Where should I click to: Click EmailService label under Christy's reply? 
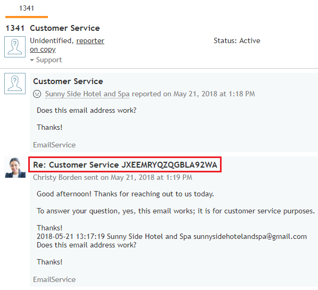tap(54, 279)
